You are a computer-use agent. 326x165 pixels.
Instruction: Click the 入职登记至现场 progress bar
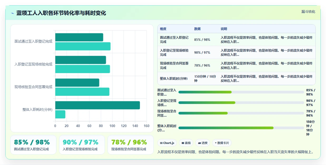click(x=241, y=103)
